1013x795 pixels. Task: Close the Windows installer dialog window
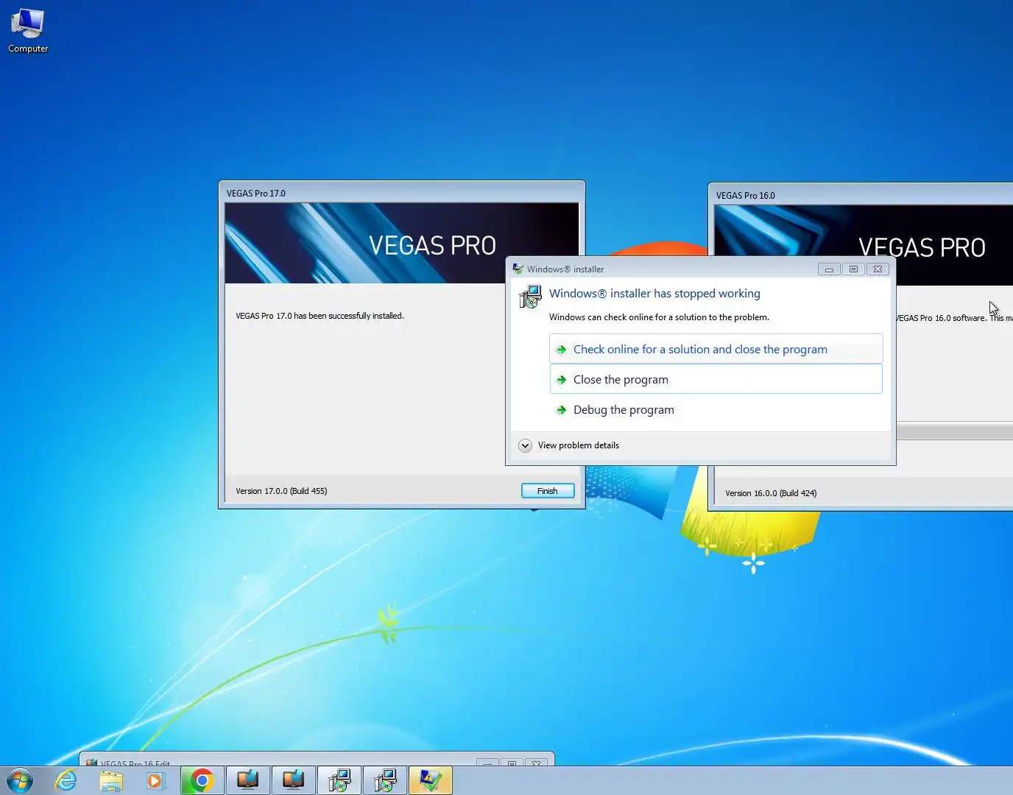tap(878, 269)
